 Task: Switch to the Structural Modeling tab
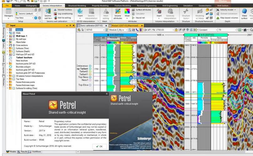click(x=77, y=6)
